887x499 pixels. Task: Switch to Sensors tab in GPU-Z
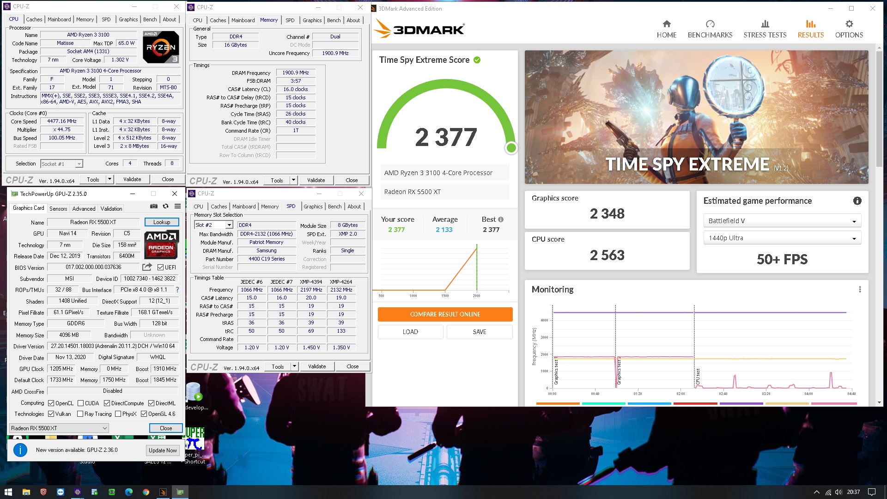[58, 208]
